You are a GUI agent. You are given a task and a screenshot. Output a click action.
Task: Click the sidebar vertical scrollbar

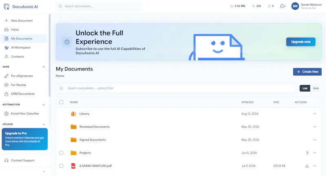pos(49,55)
